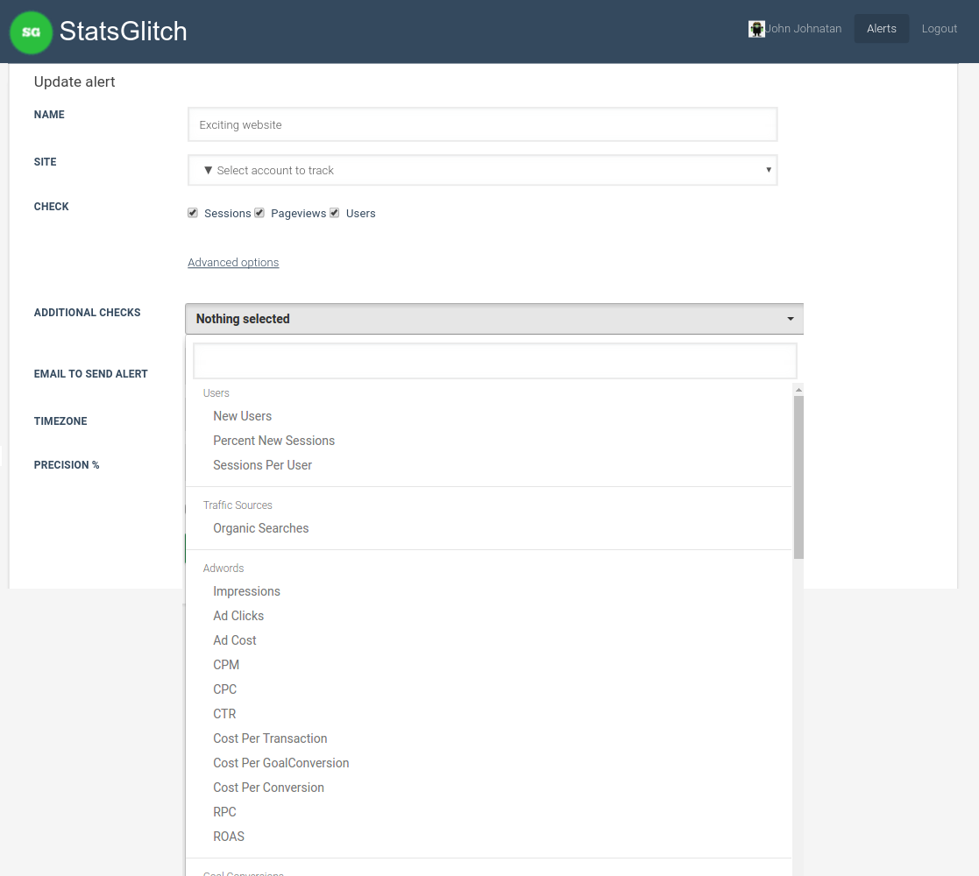Screen dimensions: 979x876
Task: Click the alert Name input field
Action: 482,124
